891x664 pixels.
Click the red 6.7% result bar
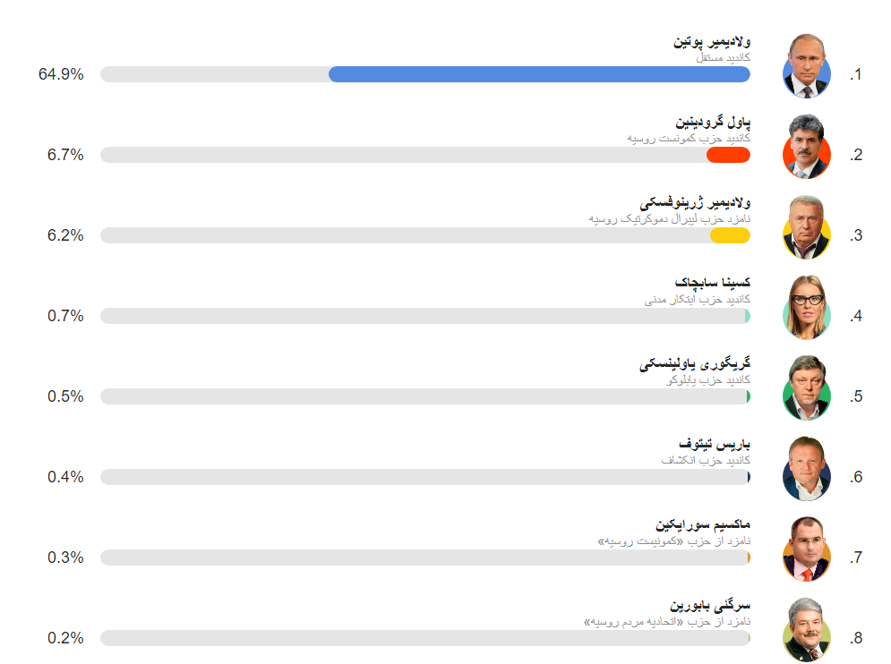click(x=729, y=155)
